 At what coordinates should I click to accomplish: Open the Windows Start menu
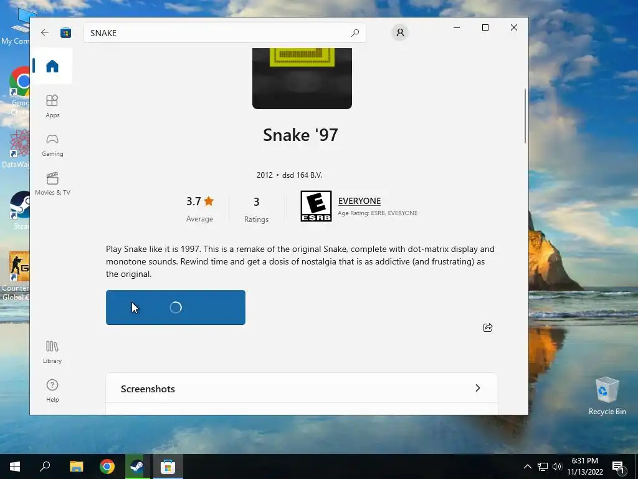[x=15, y=467]
